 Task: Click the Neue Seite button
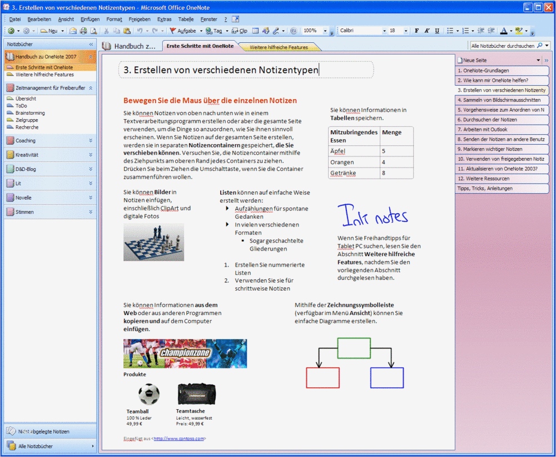(474, 60)
